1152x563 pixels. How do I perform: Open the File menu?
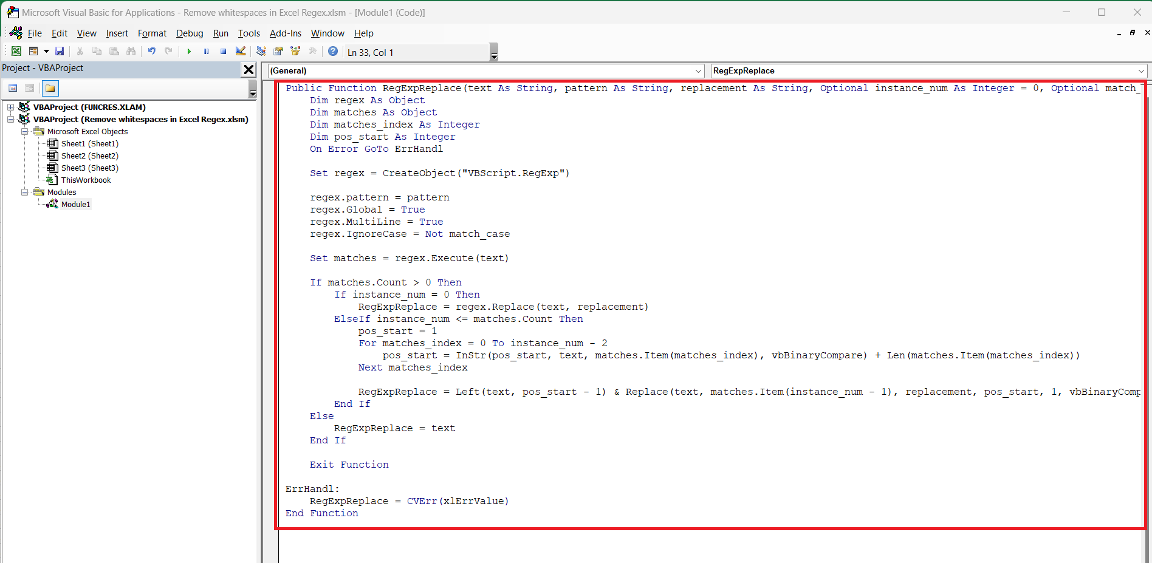[35, 33]
